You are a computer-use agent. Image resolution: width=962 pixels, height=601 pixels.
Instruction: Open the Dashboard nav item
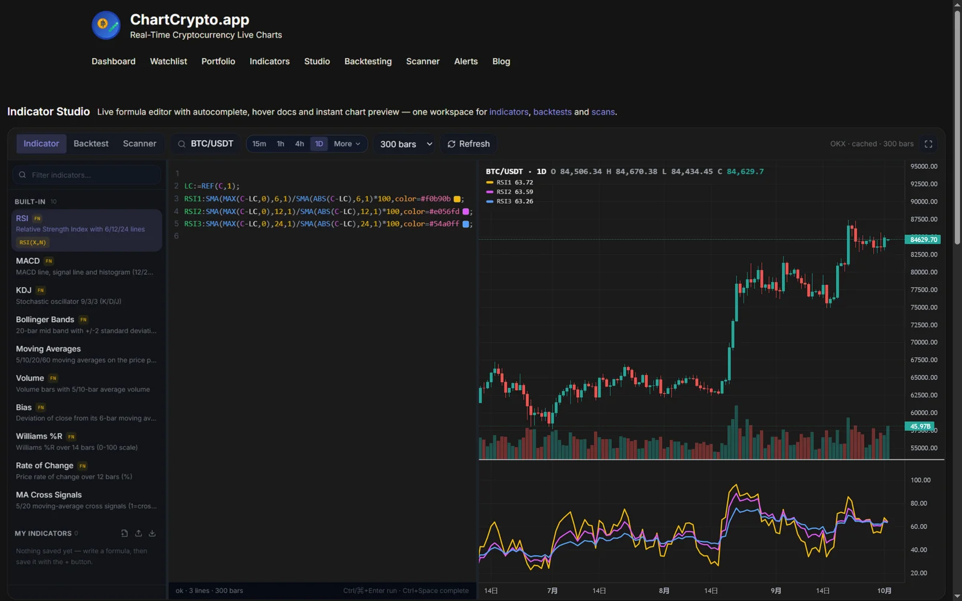point(114,61)
